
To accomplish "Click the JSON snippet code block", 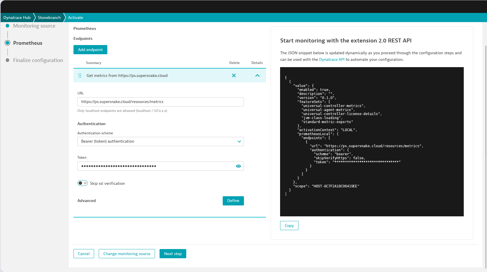I will tap(372, 142).
